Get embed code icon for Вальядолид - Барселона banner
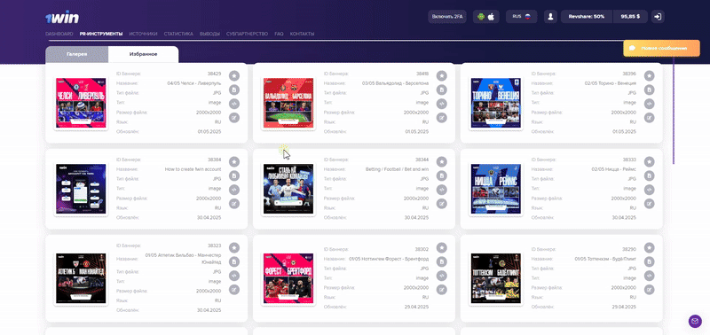The width and height of the screenshot is (710, 335). point(441,104)
